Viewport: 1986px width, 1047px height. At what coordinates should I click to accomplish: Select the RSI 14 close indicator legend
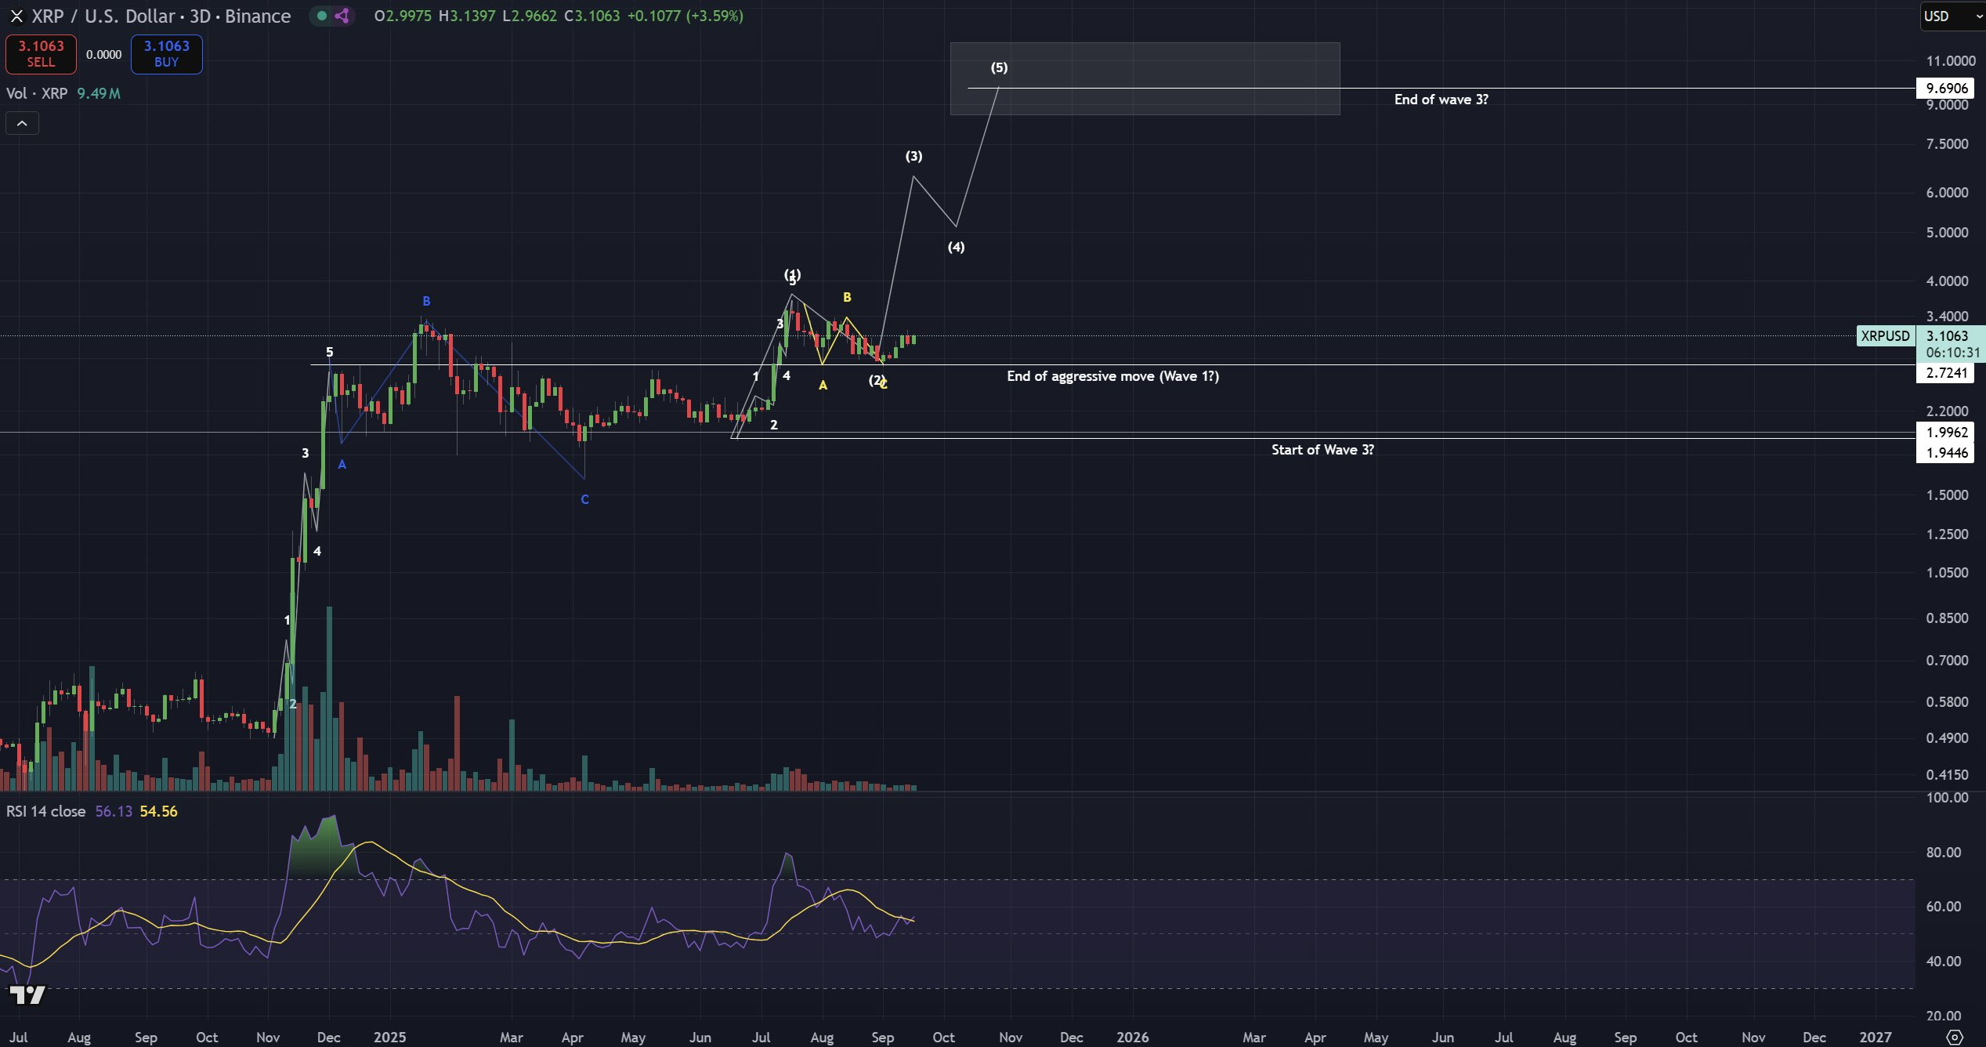pyautogui.click(x=45, y=811)
